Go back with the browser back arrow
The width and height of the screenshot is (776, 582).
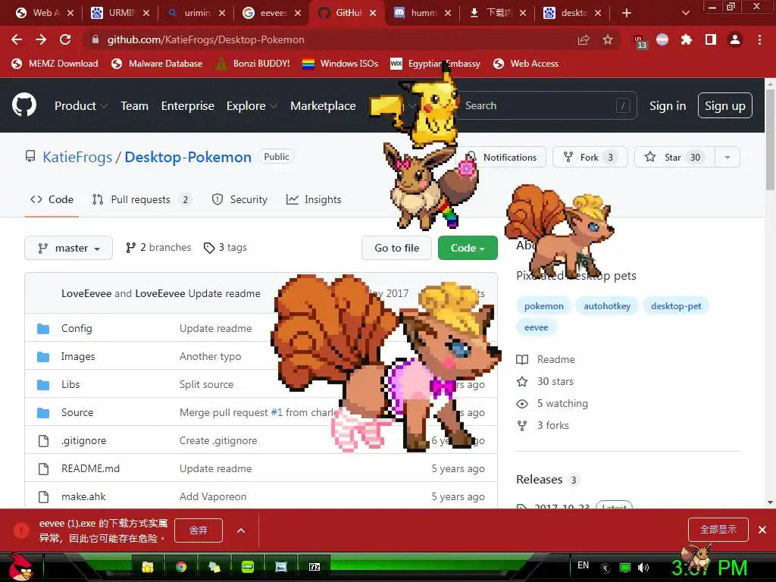pos(17,39)
